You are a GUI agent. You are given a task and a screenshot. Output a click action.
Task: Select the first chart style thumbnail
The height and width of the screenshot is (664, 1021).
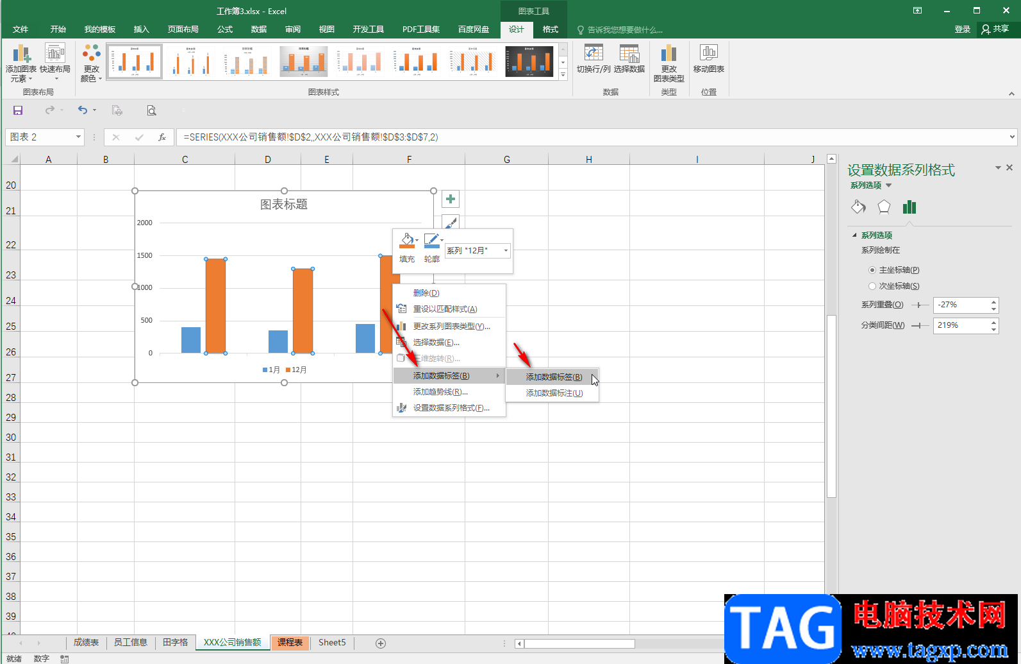(135, 62)
